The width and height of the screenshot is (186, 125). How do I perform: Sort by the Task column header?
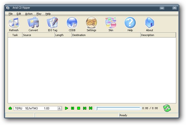point(15,35)
